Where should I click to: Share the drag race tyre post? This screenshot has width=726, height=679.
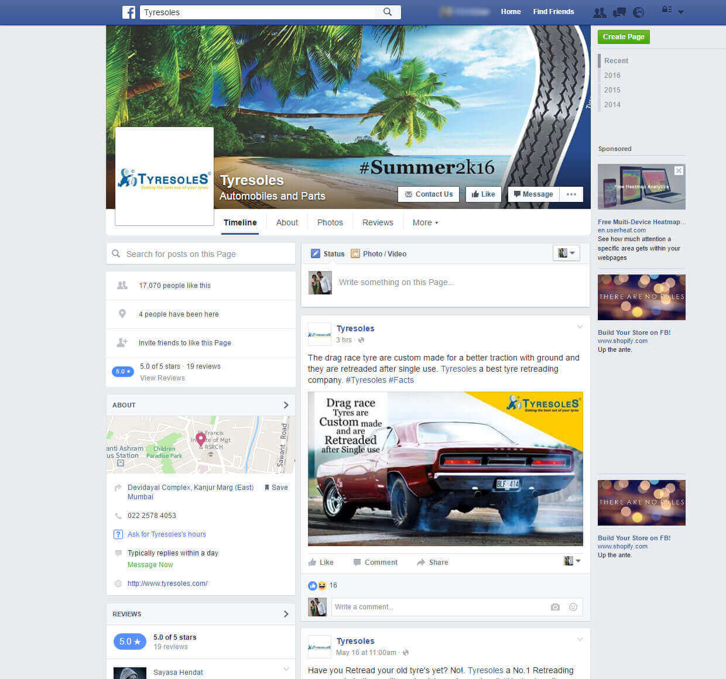tap(433, 563)
